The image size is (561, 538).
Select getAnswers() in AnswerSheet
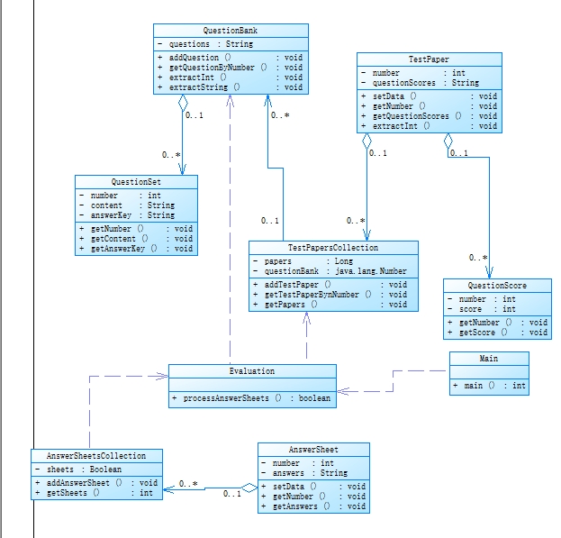313,506
